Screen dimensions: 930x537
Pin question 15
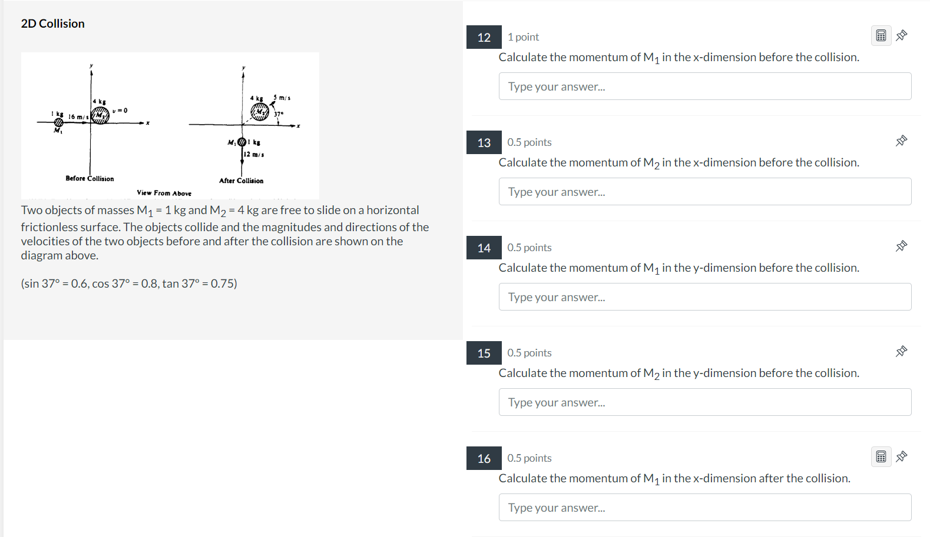pyautogui.click(x=901, y=351)
